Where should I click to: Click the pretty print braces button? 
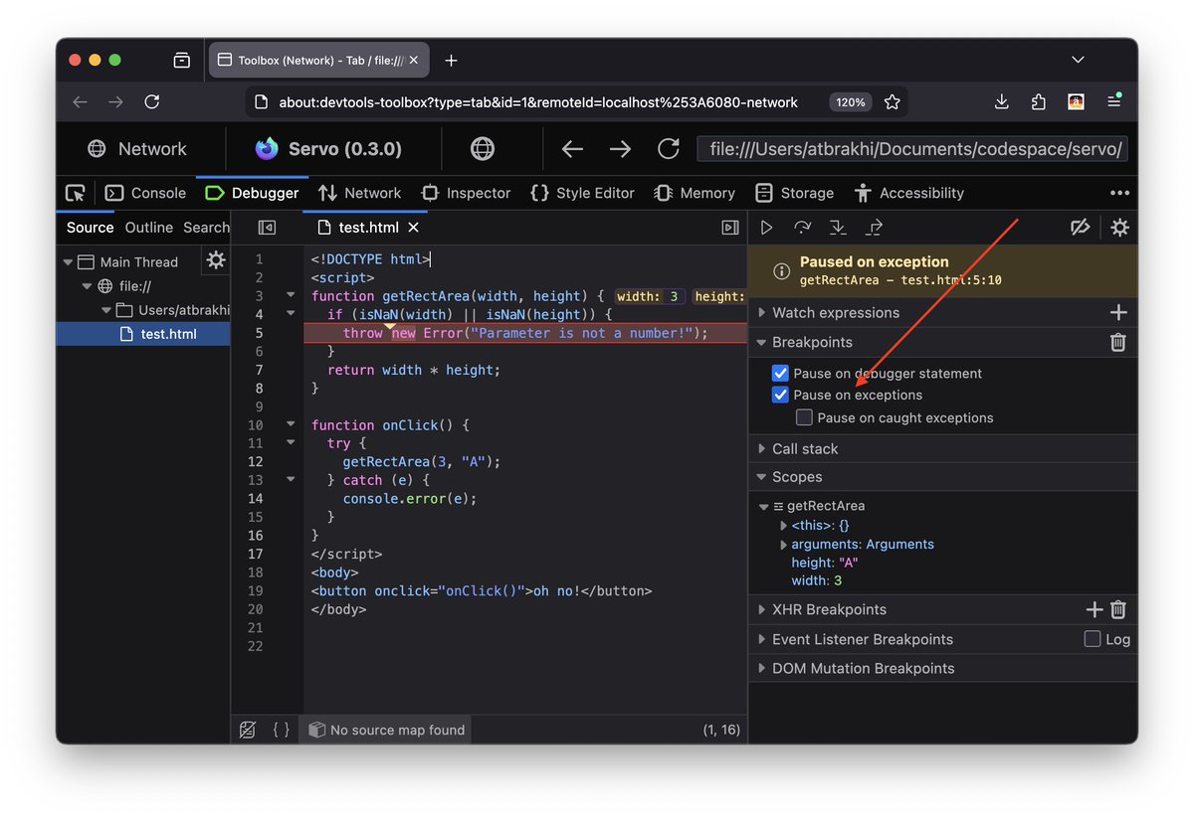pos(282,730)
